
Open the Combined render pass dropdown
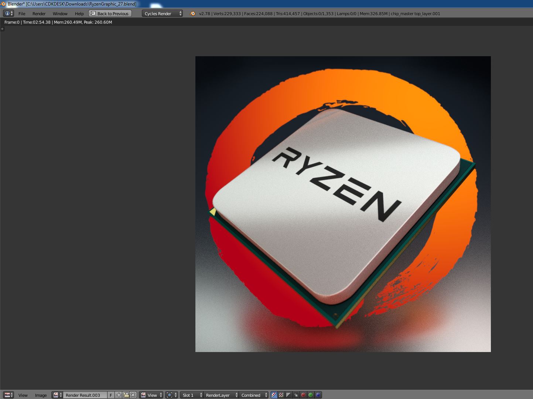tap(253, 395)
